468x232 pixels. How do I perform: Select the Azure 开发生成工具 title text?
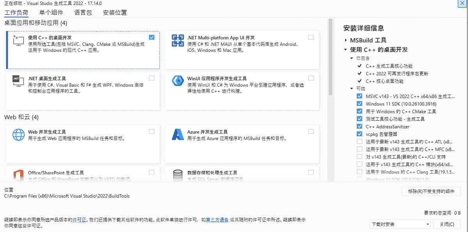point(207,132)
